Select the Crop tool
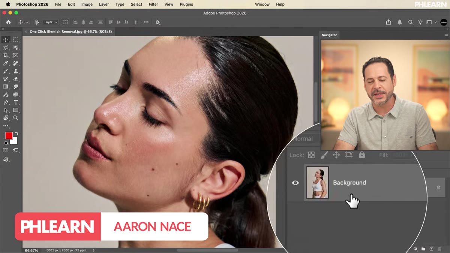This screenshot has width=450, height=253. click(6, 55)
